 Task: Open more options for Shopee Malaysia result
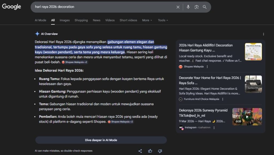point(207,67)
